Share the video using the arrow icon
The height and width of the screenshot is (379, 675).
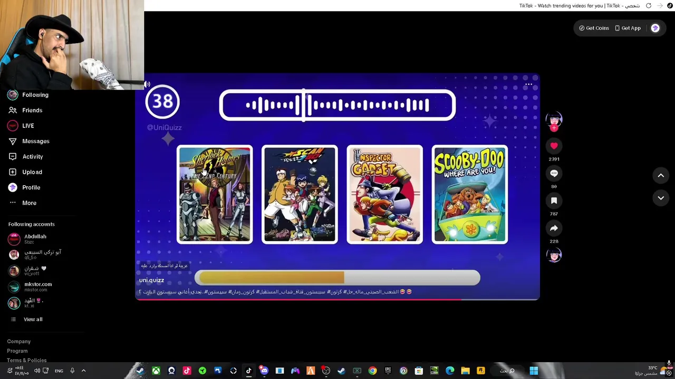[554, 228]
